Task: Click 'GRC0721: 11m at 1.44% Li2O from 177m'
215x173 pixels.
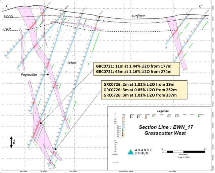Action: (134, 66)
